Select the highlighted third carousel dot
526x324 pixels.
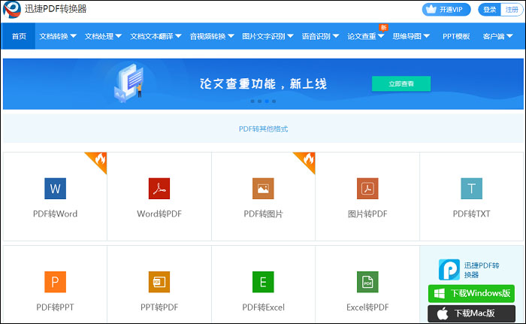267,101
